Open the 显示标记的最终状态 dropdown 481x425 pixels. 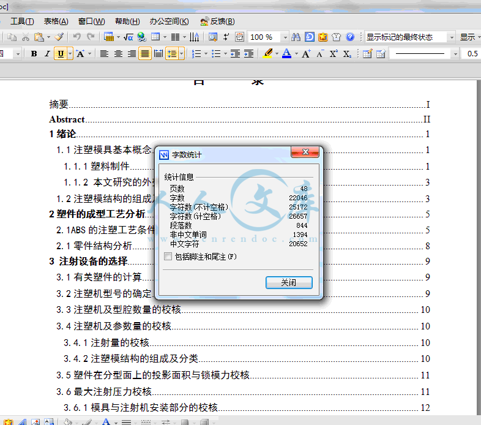coord(452,37)
